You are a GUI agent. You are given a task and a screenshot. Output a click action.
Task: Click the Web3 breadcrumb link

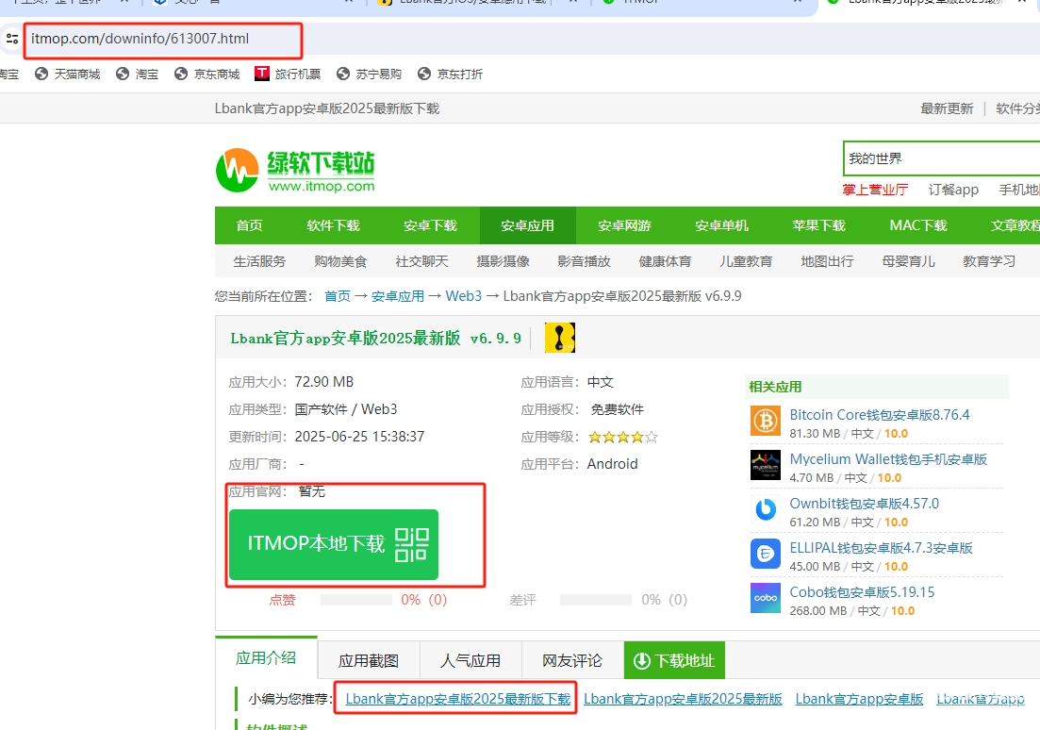[463, 296]
